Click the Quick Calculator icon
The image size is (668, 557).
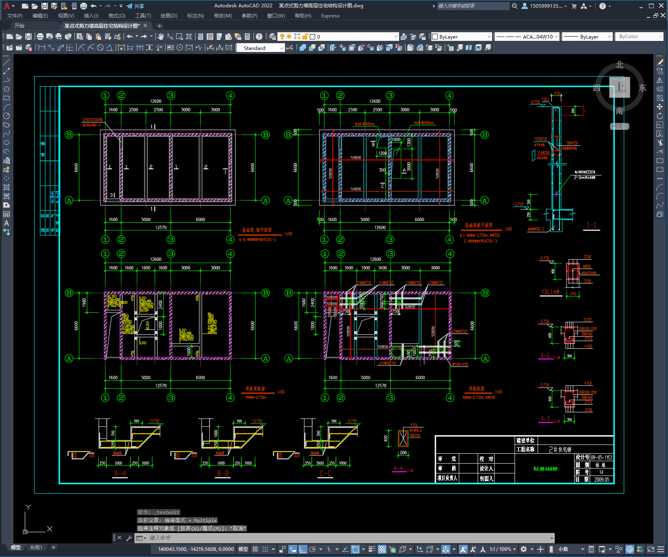247,37
